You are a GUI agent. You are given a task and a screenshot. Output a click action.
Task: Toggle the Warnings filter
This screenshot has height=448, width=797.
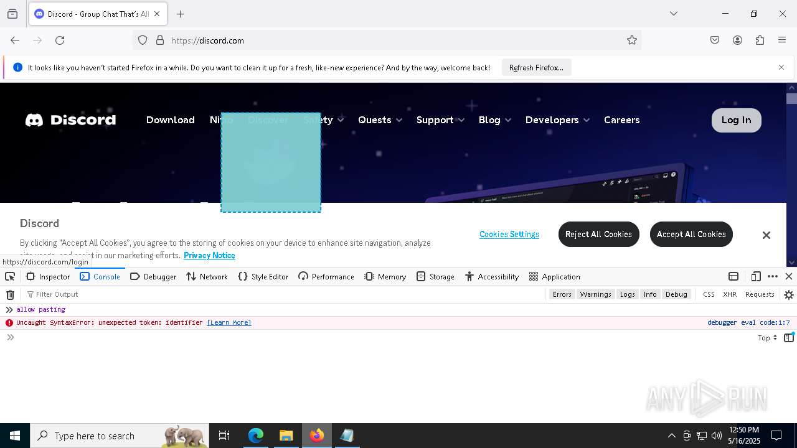click(596, 294)
